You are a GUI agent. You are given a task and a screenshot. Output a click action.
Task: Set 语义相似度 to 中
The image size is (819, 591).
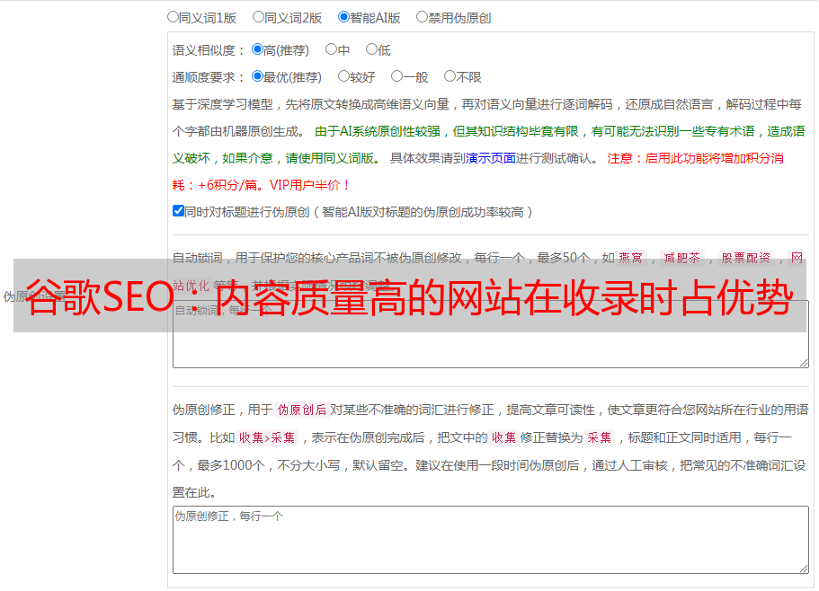coord(331,49)
